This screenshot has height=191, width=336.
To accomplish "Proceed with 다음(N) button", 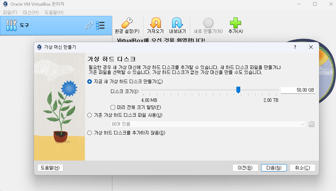I will 274,168.
